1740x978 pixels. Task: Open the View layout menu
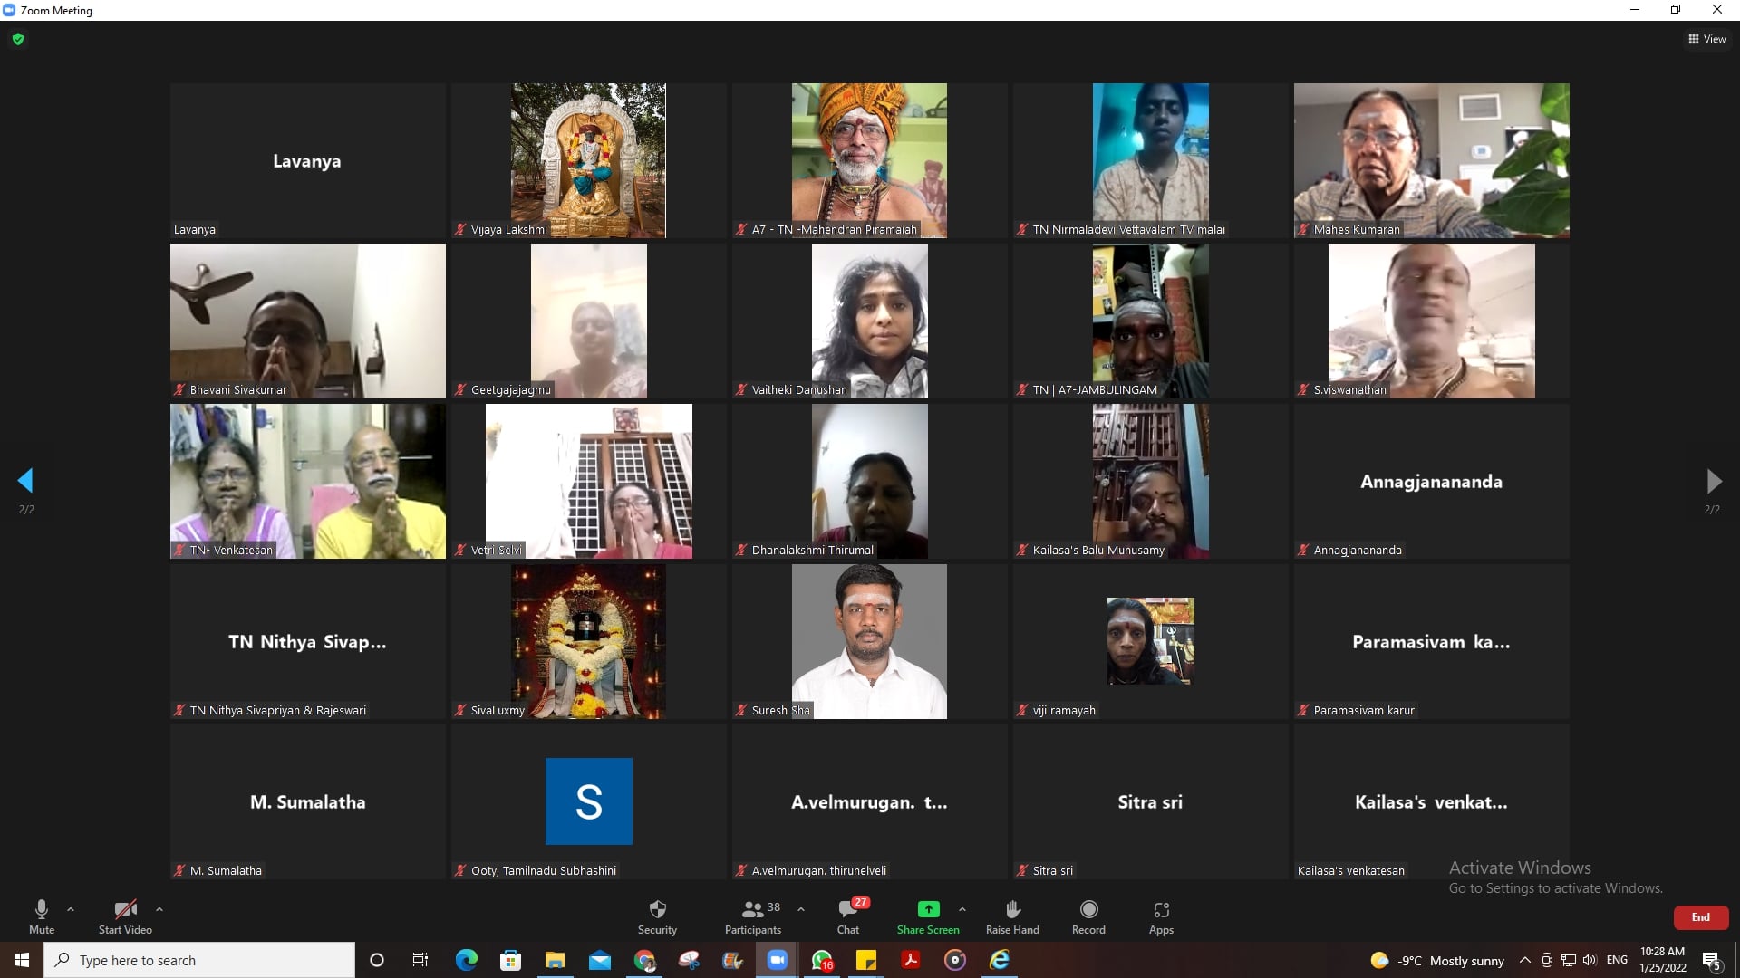coord(1706,39)
